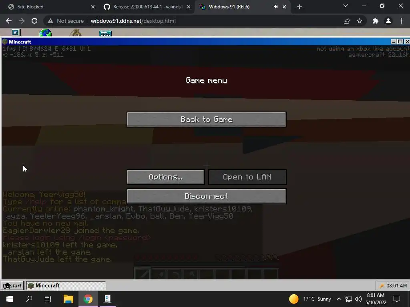Bookmark this page with the star icon
This screenshot has width=410, height=307.
[360, 21]
